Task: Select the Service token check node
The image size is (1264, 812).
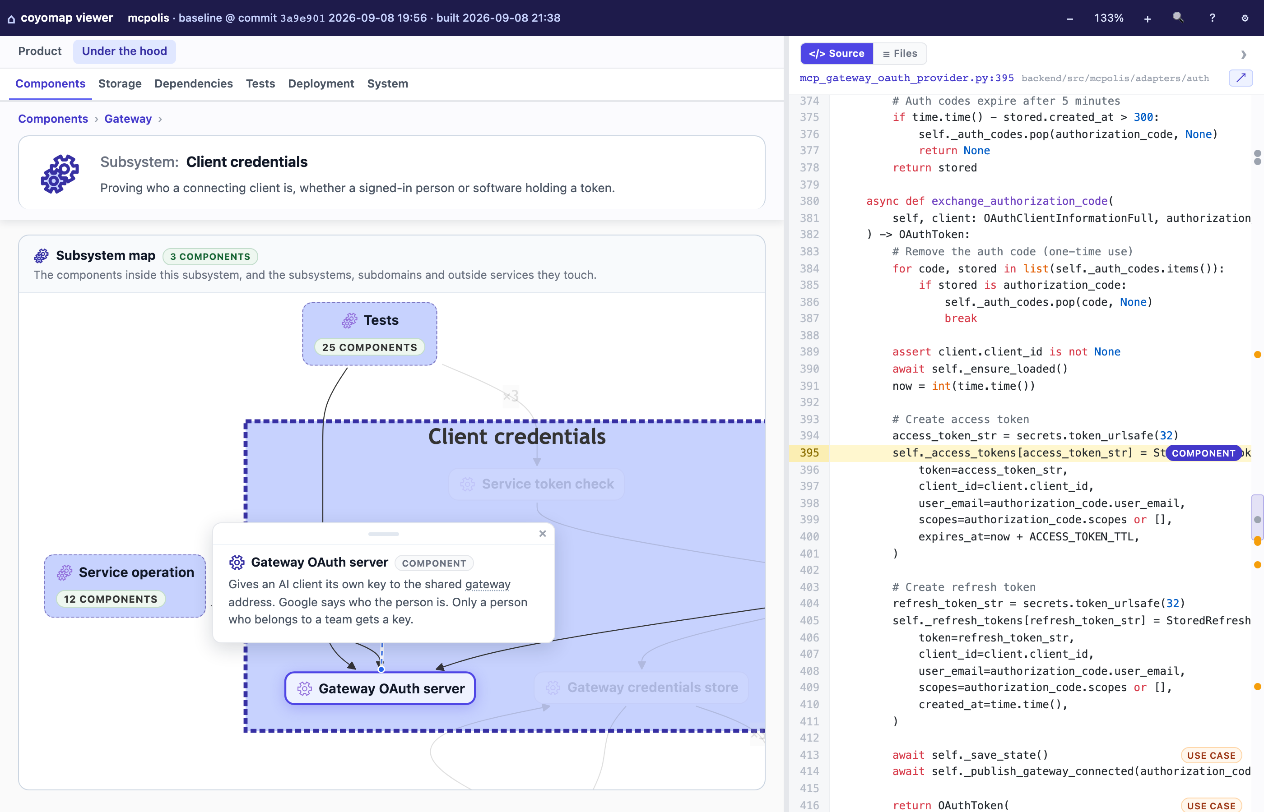Action: [x=536, y=484]
